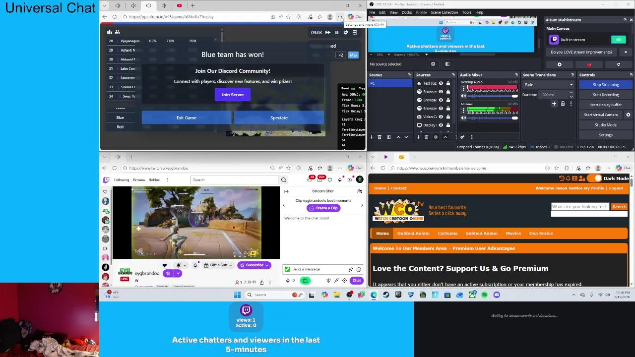Click the Join Server button
Screen dimensions: 635x357
point(233,95)
